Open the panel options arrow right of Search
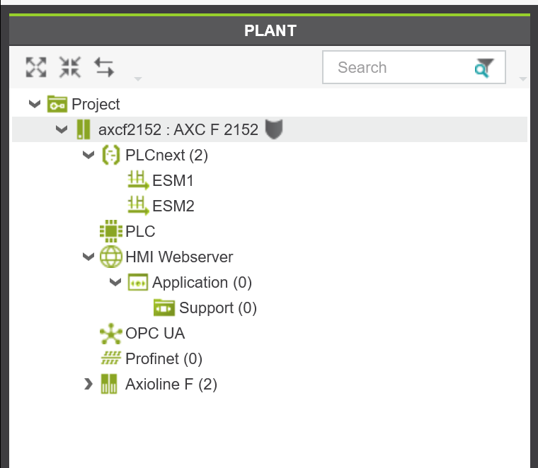The height and width of the screenshot is (468, 538). point(523,79)
